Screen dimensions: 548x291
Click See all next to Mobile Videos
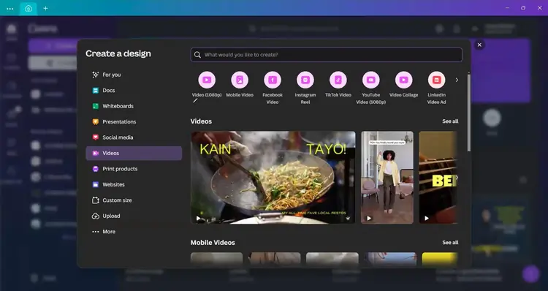click(450, 243)
